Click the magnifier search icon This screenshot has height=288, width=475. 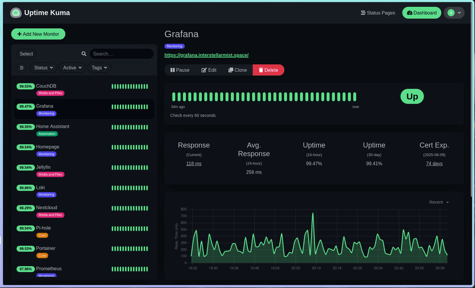84,54
